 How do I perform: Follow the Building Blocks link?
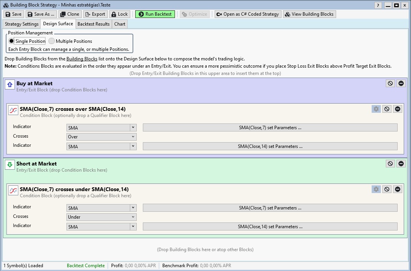(82, 59)
